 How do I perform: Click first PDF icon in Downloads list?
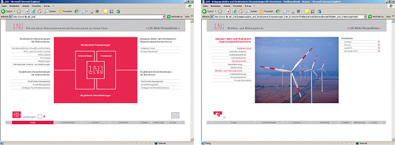379,42
